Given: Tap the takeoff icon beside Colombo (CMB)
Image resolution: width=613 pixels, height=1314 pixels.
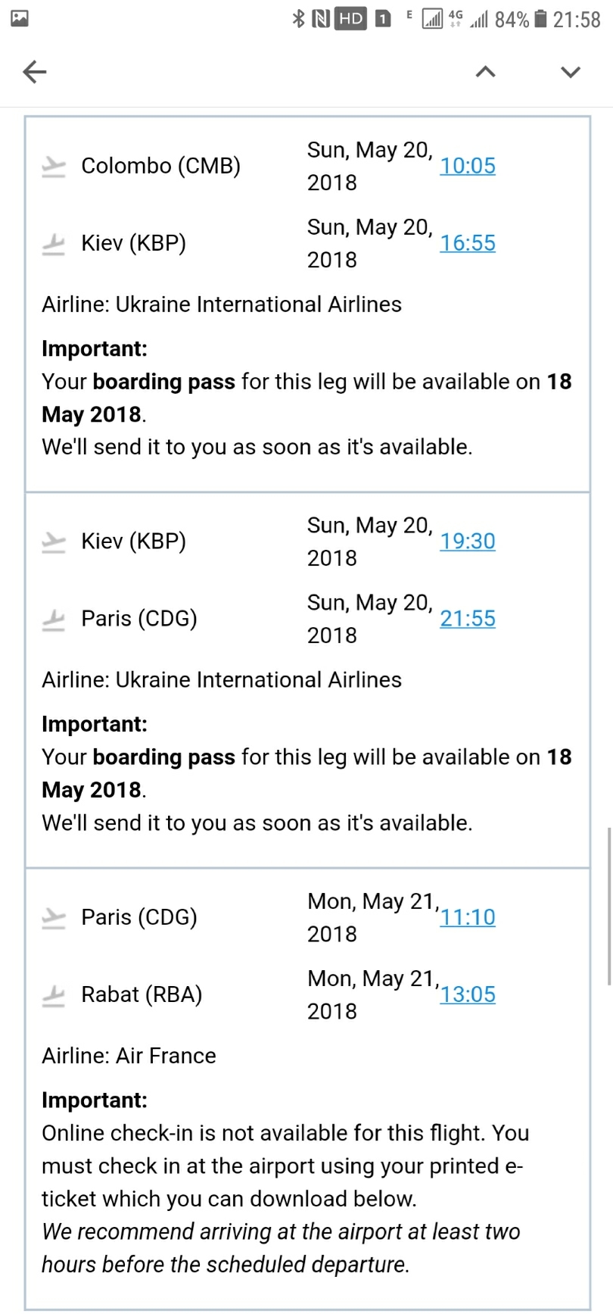Looking at the screenshot, I should (53, 167).
